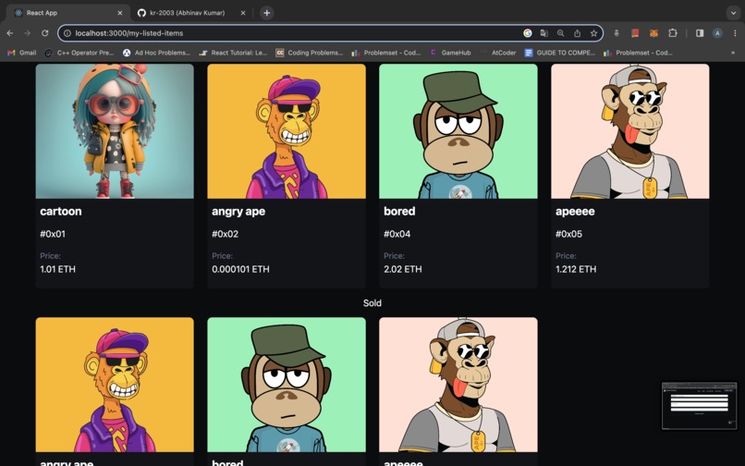Open the React Tutorial bookmark

[233, 53]
